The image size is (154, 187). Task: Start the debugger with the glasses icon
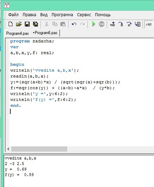tap(113, 24)
